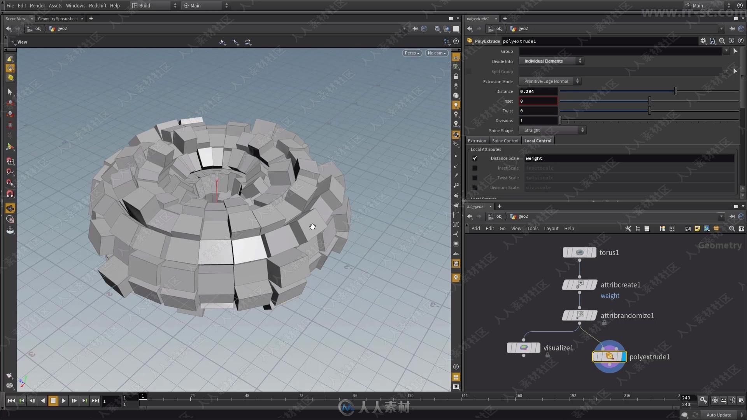The width and height of the screenshot is (747, 420).
Task: Enable the Twist Scale checkbox
Action: (475, 177)
